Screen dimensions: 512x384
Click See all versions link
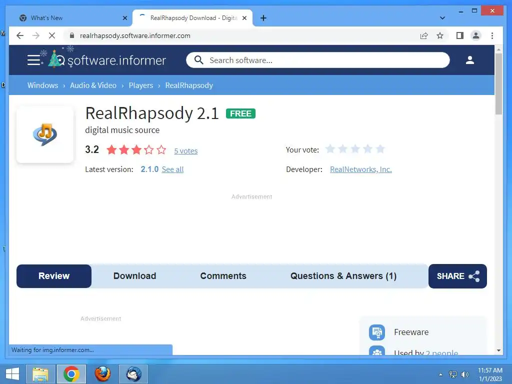172,169
